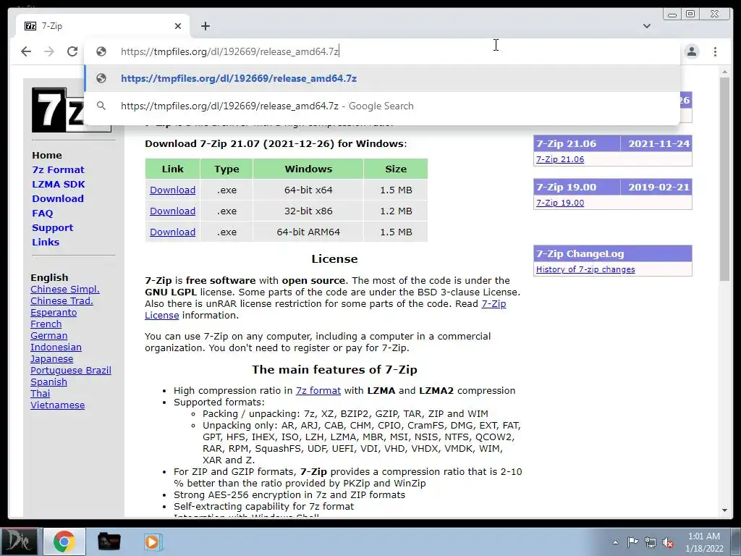This screenshot has width=741, height=556.
Task: Choose the tmpfiles.org URL suggestion
Action: [382, 78]
